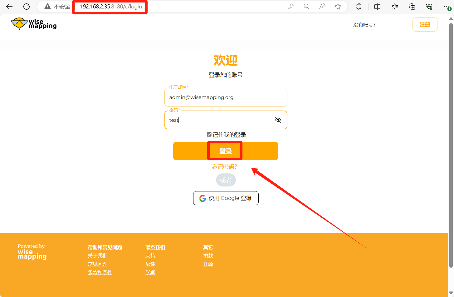
Task: Click the browser back arrow
Action: 9,7
